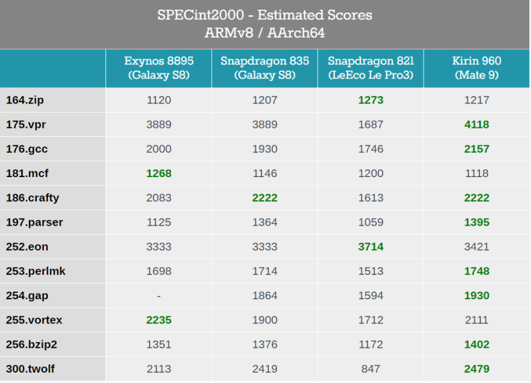
Task: Select the 164.zip row label
Action: coord(25,100)
